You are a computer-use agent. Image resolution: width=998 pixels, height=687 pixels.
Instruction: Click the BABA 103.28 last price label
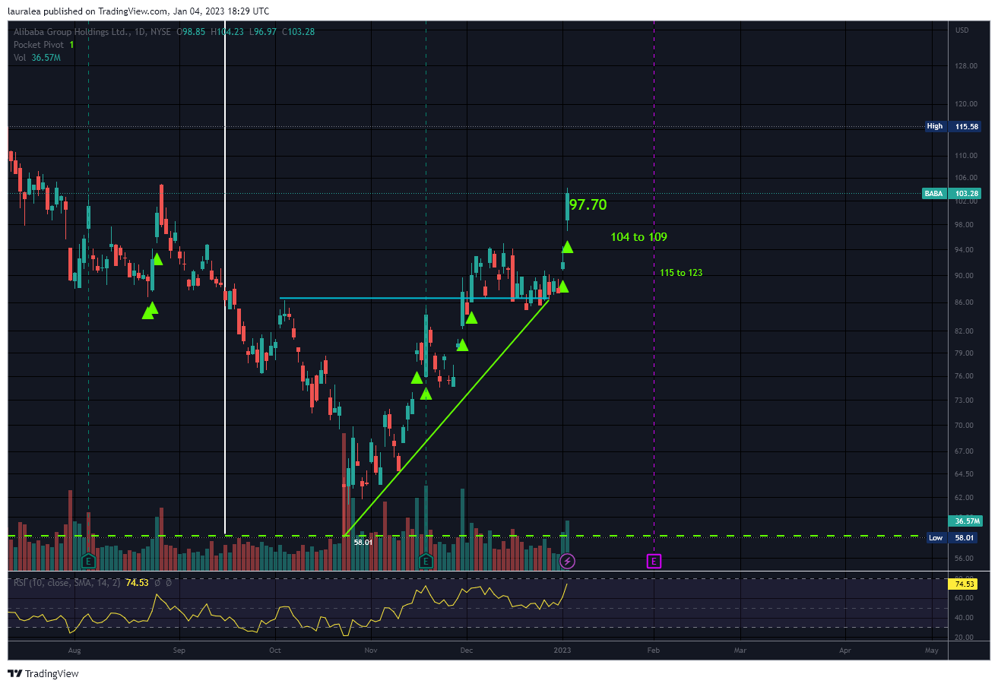[x=951, y=194]
